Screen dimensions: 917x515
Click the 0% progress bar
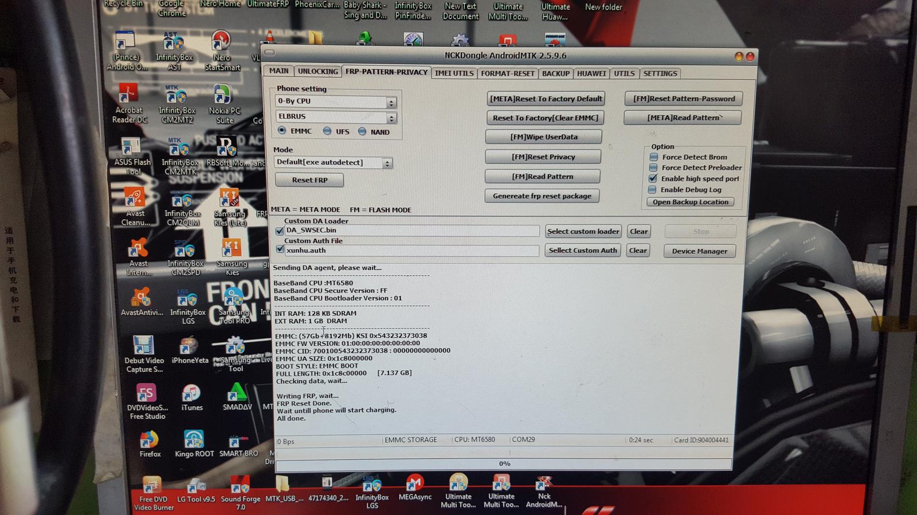504,463
